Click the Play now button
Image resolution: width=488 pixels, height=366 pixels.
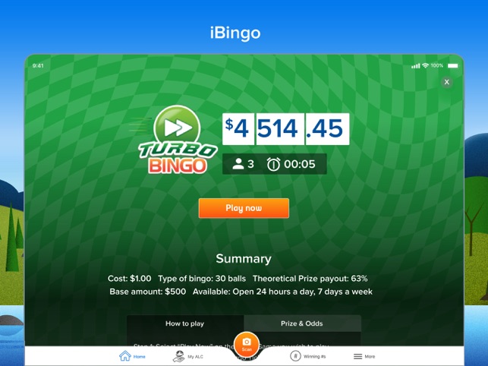click(244, 208)
